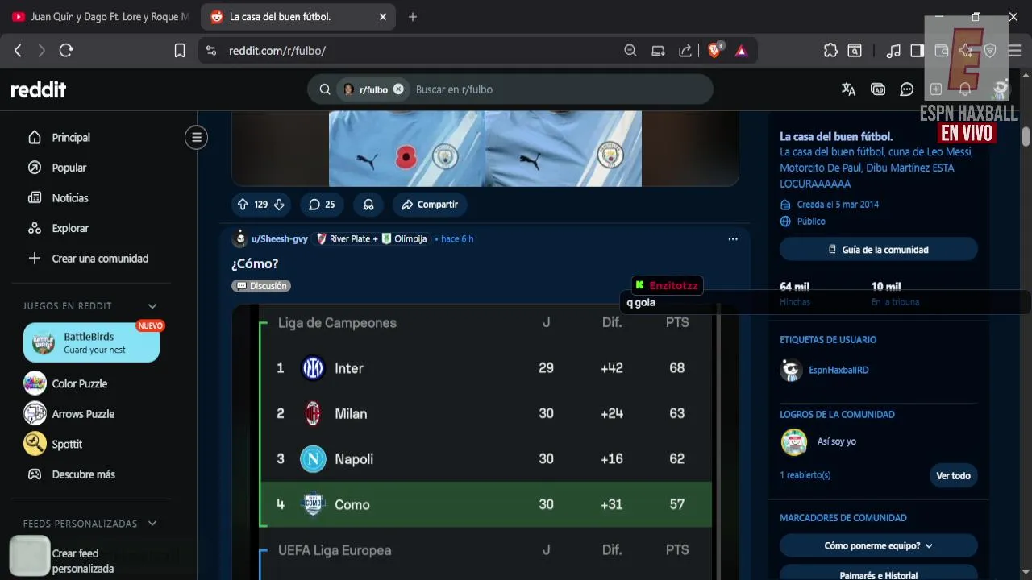
Task: Collapse the JUEGOS EN REDDIT section
Action: [x=152, y=306]
